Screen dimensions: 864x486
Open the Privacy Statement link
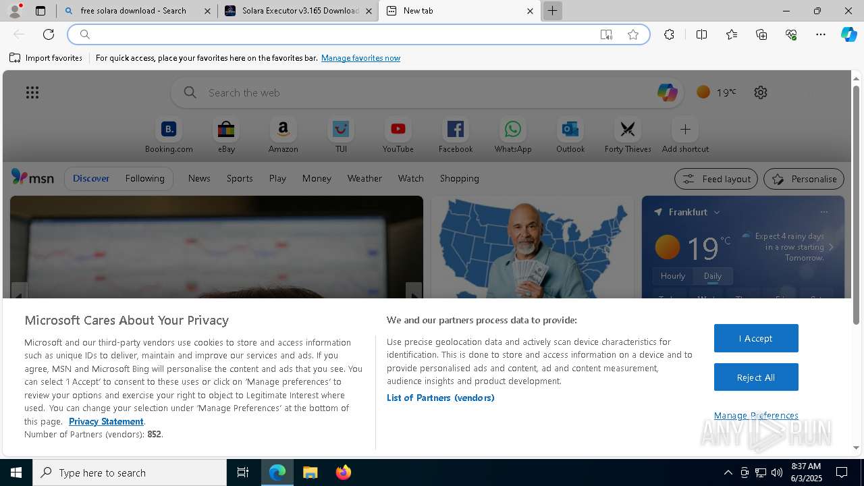point(106,421)
